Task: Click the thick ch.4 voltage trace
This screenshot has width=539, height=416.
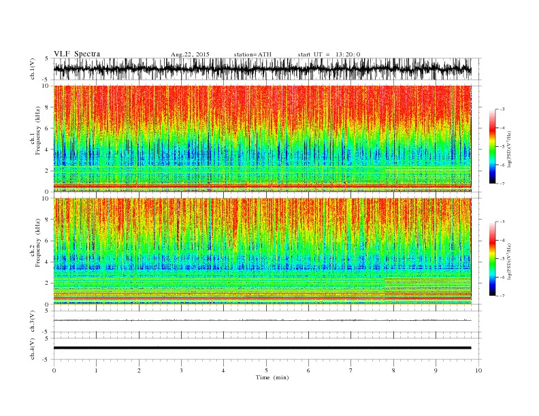Action: [262, 348]
